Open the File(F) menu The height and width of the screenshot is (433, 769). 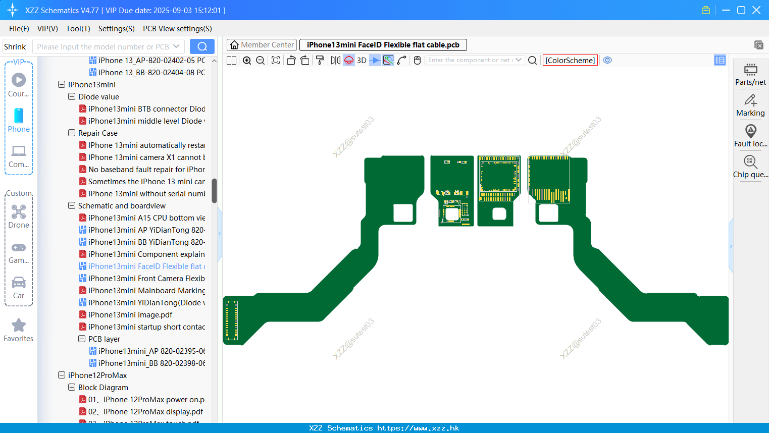[19, 29]
